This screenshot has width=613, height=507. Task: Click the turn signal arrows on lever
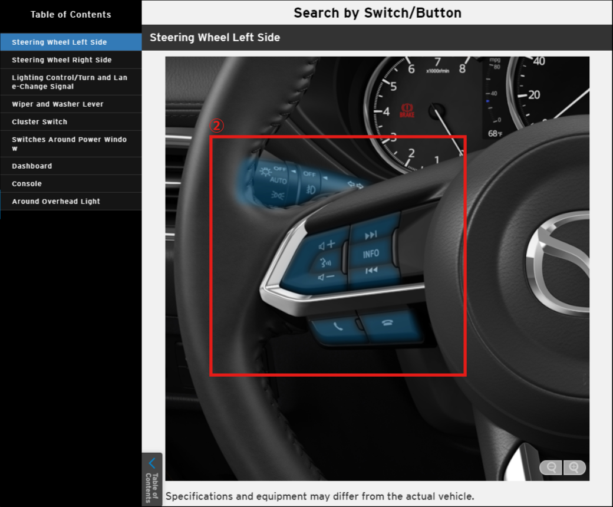pos(355,185)
